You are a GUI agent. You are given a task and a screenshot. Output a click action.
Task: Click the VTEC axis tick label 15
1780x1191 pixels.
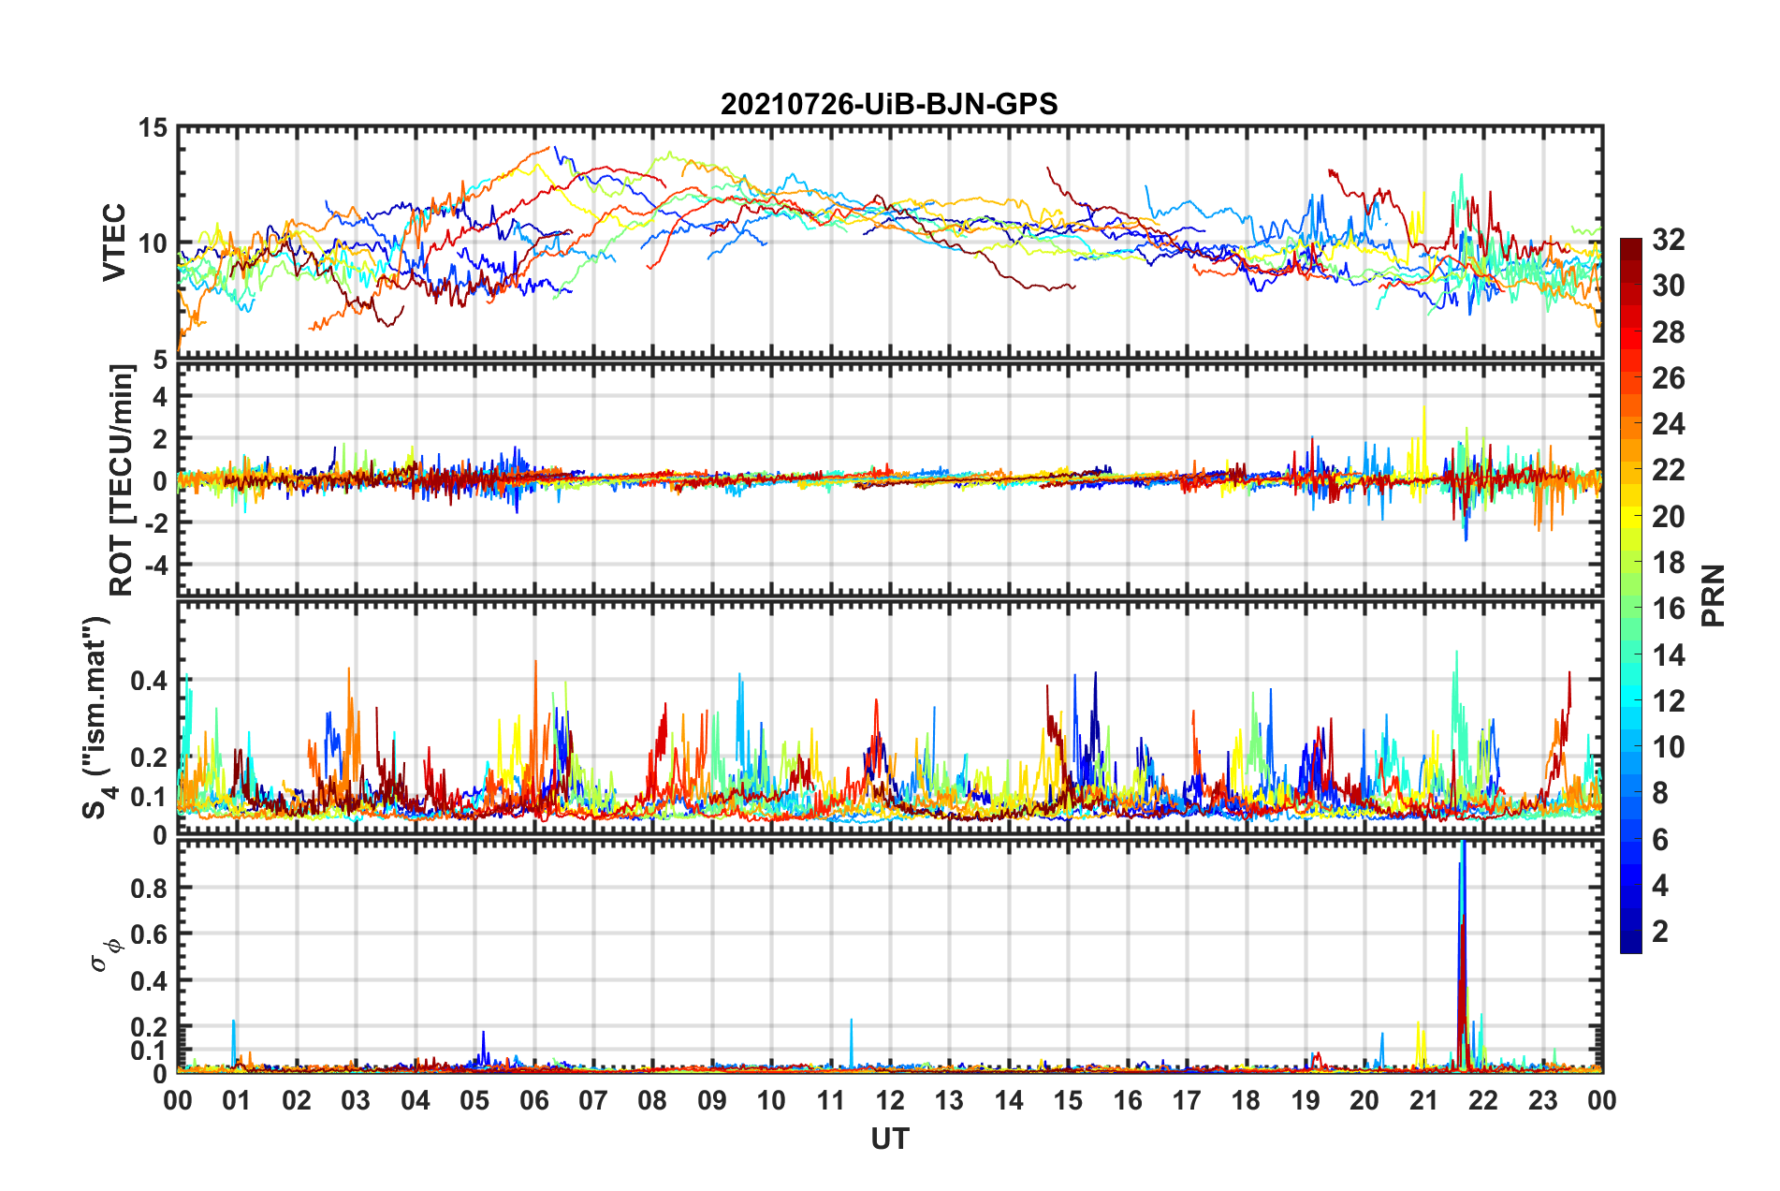(153, 127)
